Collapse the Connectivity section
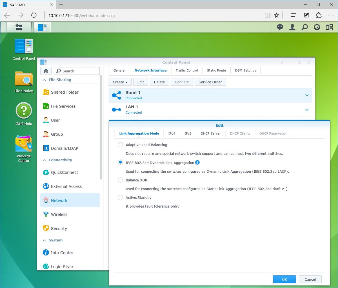Viewport: 338px width, 288px height. pyautogui.click(x=44, y=160)
